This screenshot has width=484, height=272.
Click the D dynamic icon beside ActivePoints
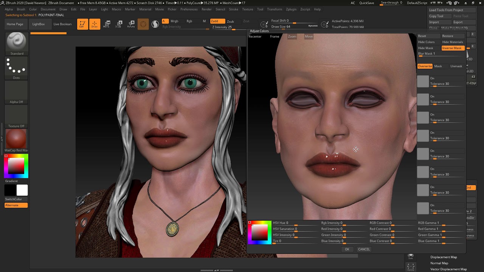tap(325, 25)
